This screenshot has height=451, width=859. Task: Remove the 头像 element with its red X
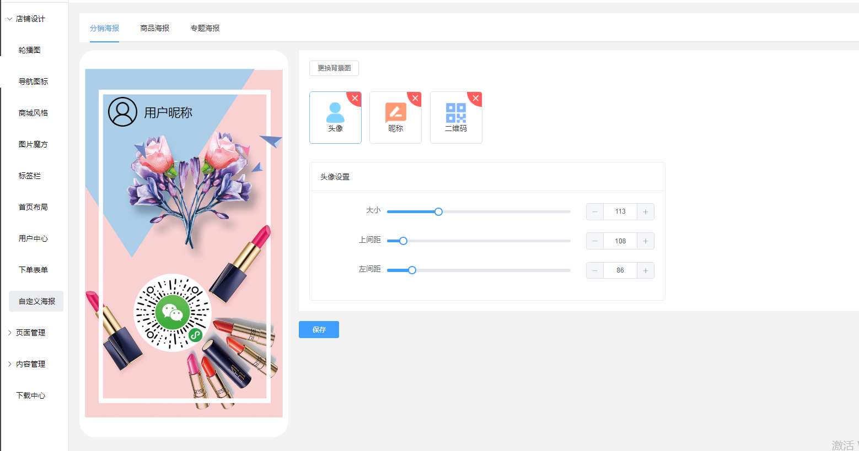[355, 98]
